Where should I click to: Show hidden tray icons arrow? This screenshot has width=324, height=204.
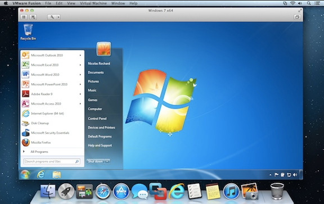[x=270, y=175]
